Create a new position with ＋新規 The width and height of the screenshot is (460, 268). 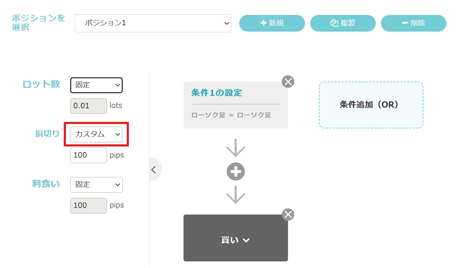click(x=272, y=23)
